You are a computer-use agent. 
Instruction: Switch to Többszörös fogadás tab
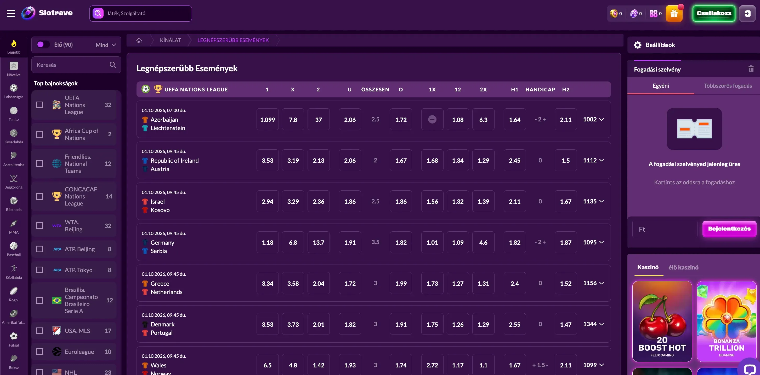pos(728,86)
